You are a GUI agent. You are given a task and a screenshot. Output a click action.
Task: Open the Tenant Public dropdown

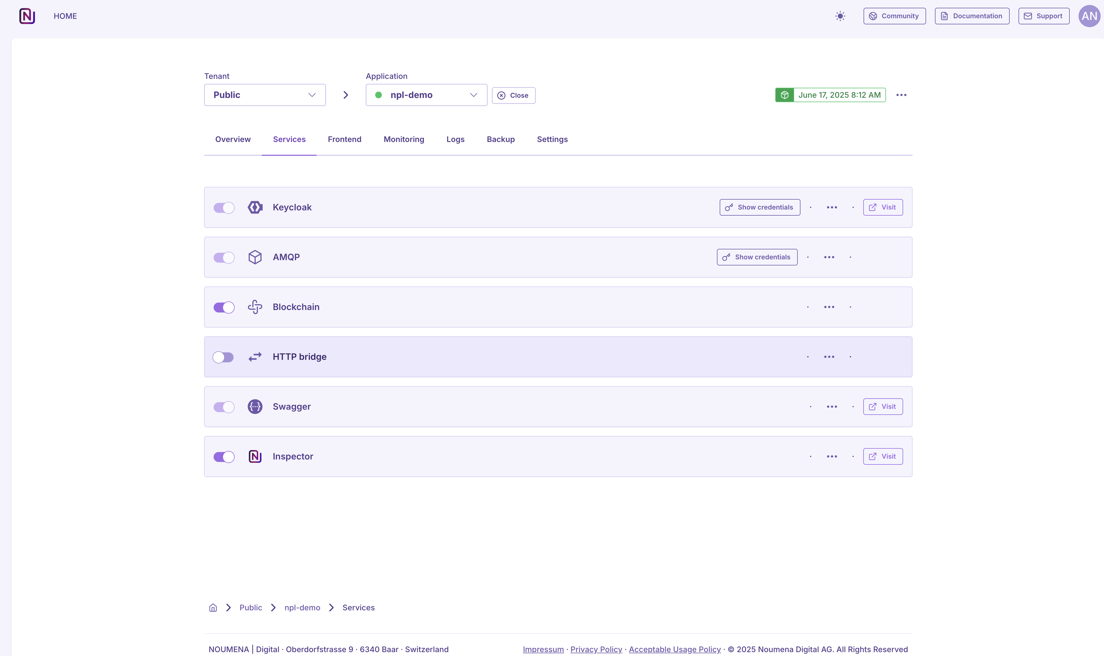(x=265, y=95)
